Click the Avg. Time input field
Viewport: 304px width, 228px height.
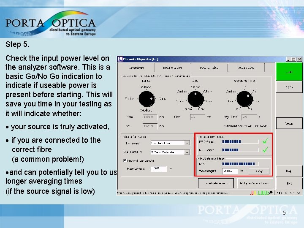pyautogui.click(x=249, y=117)
